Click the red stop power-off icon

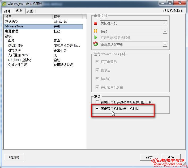[95, 23]
